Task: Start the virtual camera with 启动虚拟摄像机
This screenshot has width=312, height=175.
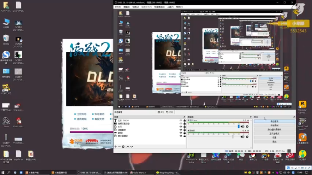Action: point(275,129)
